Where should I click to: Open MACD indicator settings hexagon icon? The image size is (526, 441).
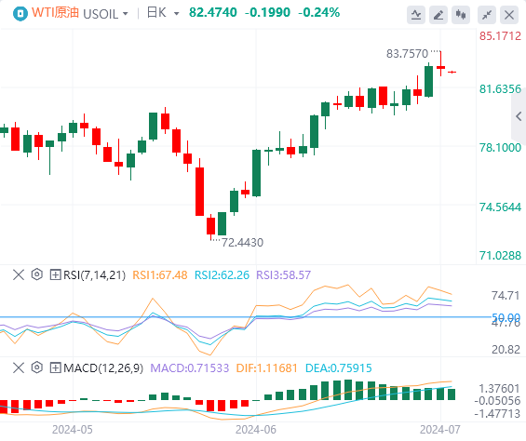[37, 367]
